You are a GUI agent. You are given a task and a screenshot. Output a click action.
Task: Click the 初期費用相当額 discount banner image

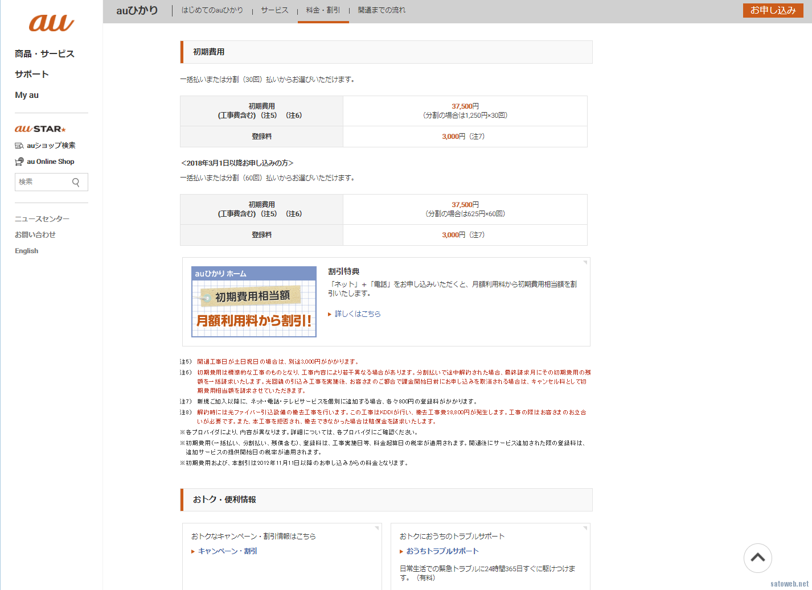pyautogui.click(x=254, y=302)
